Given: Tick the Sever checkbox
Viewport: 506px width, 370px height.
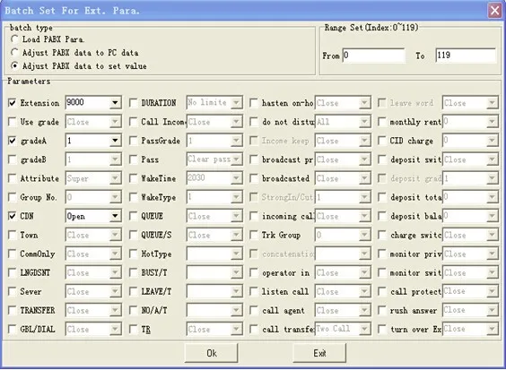Looking at the screenshot, I should tap(13, 292).
